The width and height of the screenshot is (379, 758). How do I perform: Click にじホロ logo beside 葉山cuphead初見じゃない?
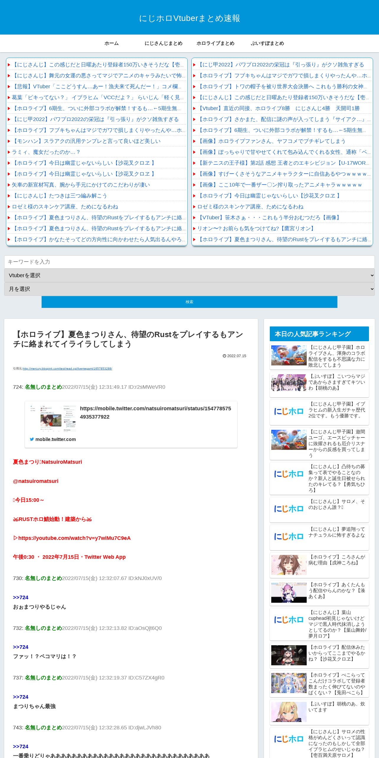[289, 620]
